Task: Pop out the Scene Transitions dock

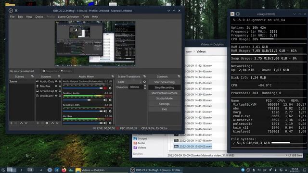Action: click(x=145, y=76)
